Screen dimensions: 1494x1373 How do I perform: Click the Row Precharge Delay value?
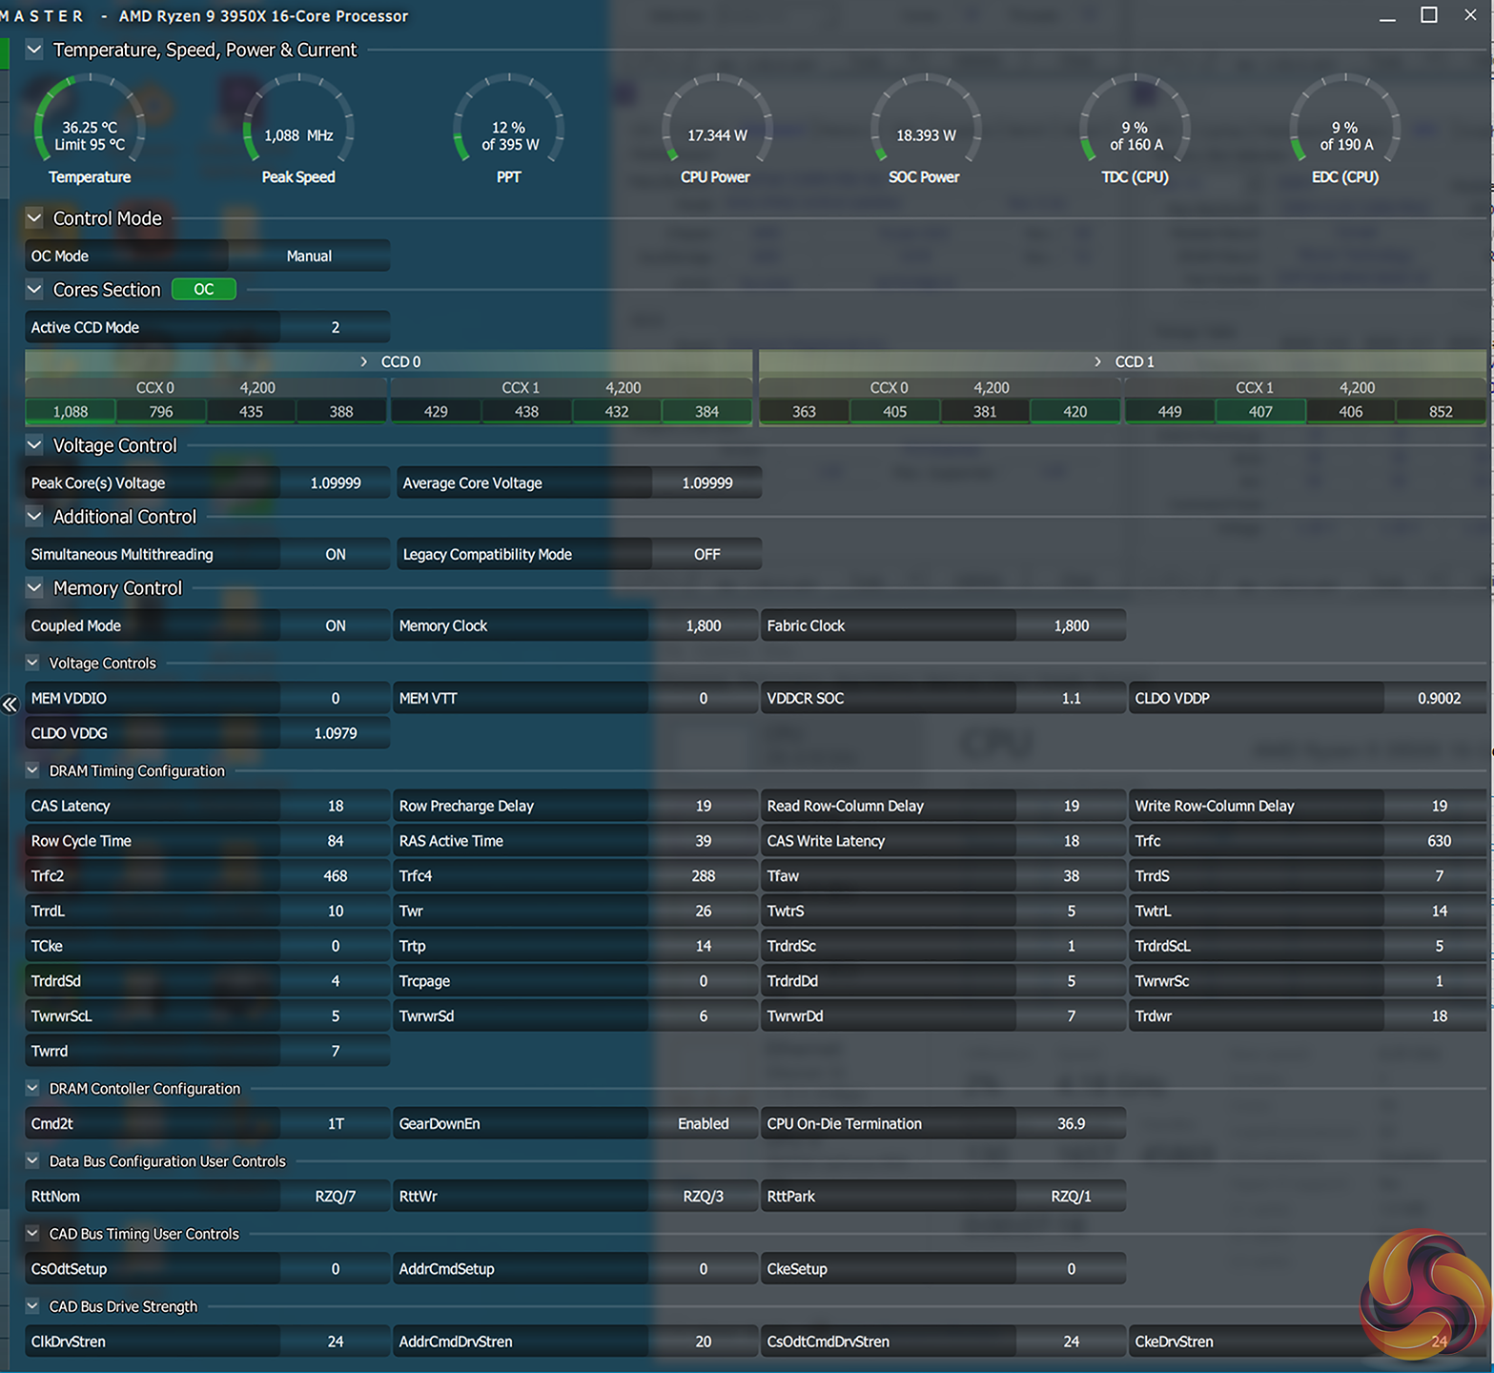(x=704, y=806)
